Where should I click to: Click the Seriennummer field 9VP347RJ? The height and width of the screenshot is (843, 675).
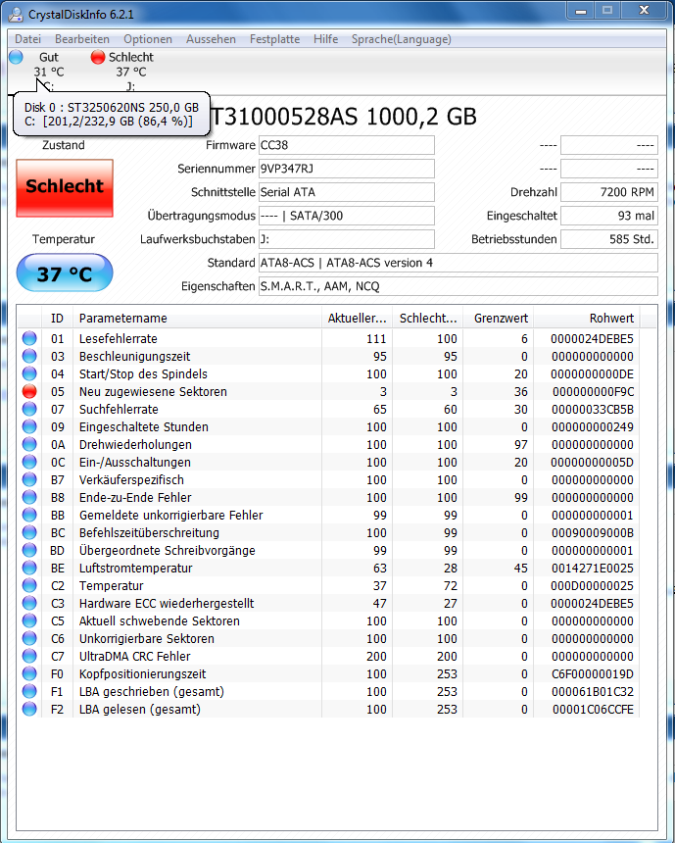point(346,169)
